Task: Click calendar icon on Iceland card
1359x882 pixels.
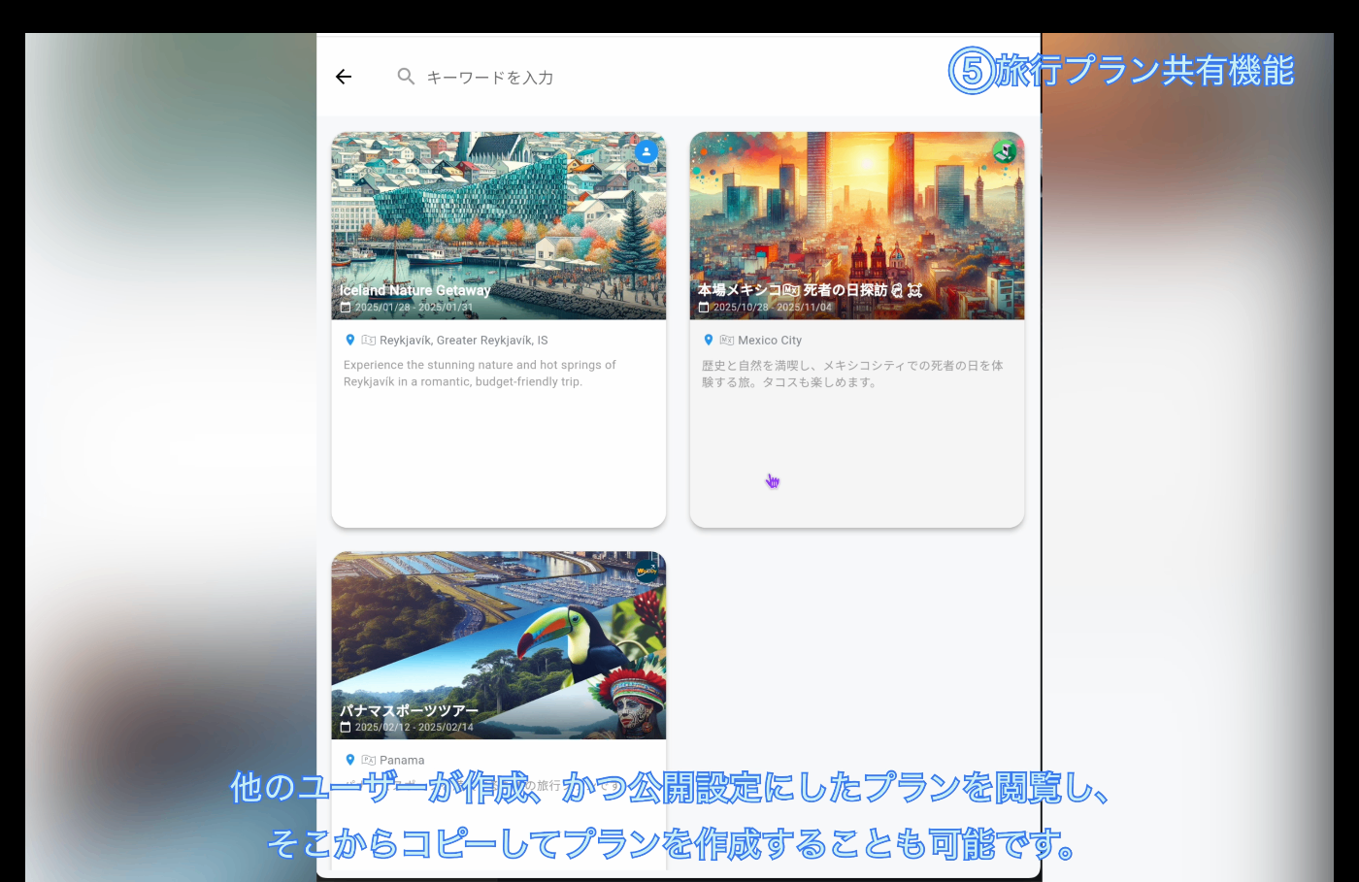Action: (x=346, y=308)
